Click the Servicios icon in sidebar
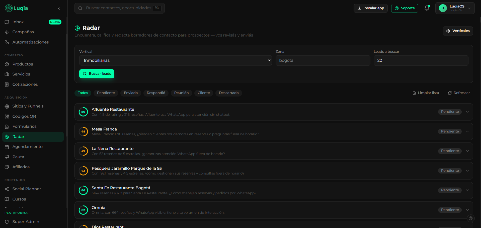The height and width of the screenshot is (228, 481). pyautogui.click(x=7, y=74)
